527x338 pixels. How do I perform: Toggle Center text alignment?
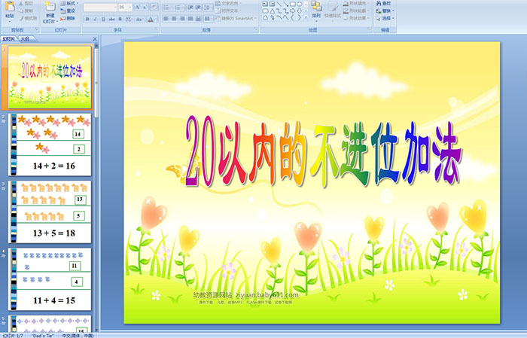[x=174, y=19]
